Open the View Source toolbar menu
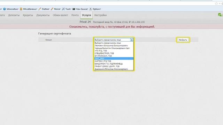 (x=80, y=9)
